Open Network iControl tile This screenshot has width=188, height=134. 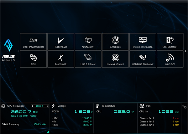click(x=115, y=59)
